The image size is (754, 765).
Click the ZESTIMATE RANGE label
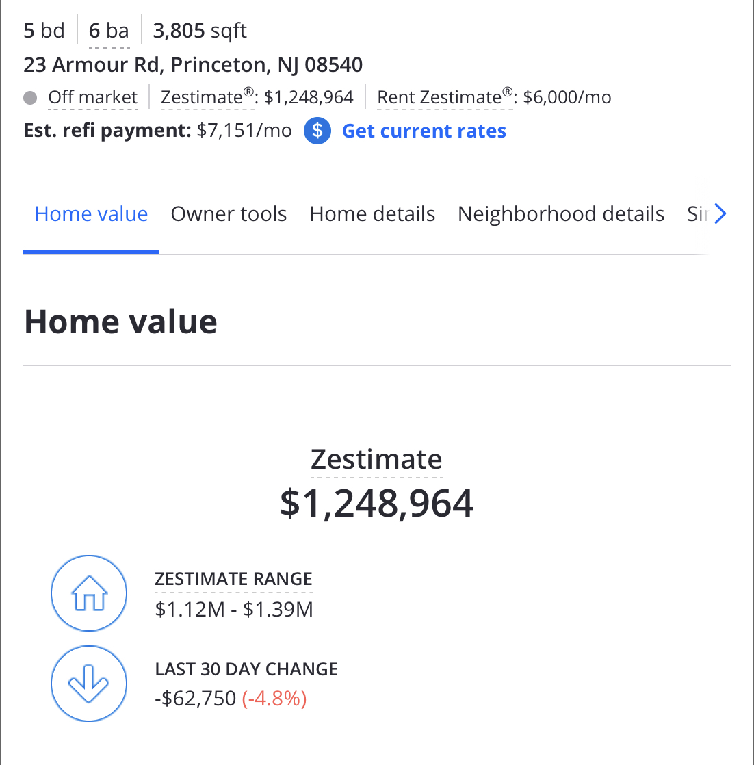(233, 579)
